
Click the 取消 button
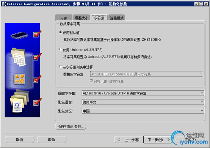(x=20, y=140)
